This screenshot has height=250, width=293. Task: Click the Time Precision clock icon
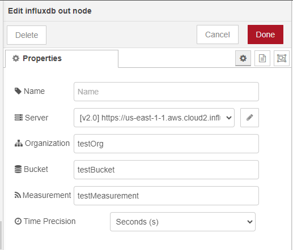pos(18,221)
